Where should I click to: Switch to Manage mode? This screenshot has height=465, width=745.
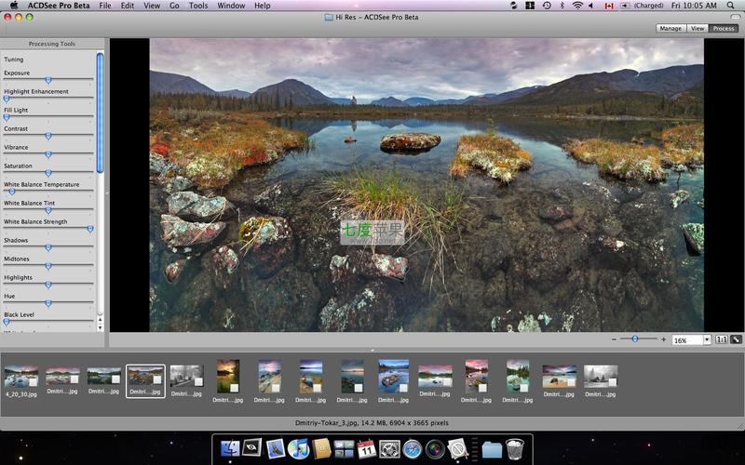click(x=670, y=29)
